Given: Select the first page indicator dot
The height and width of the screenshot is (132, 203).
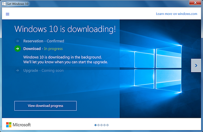Looking at the screenshot, I should click(96, 125).
